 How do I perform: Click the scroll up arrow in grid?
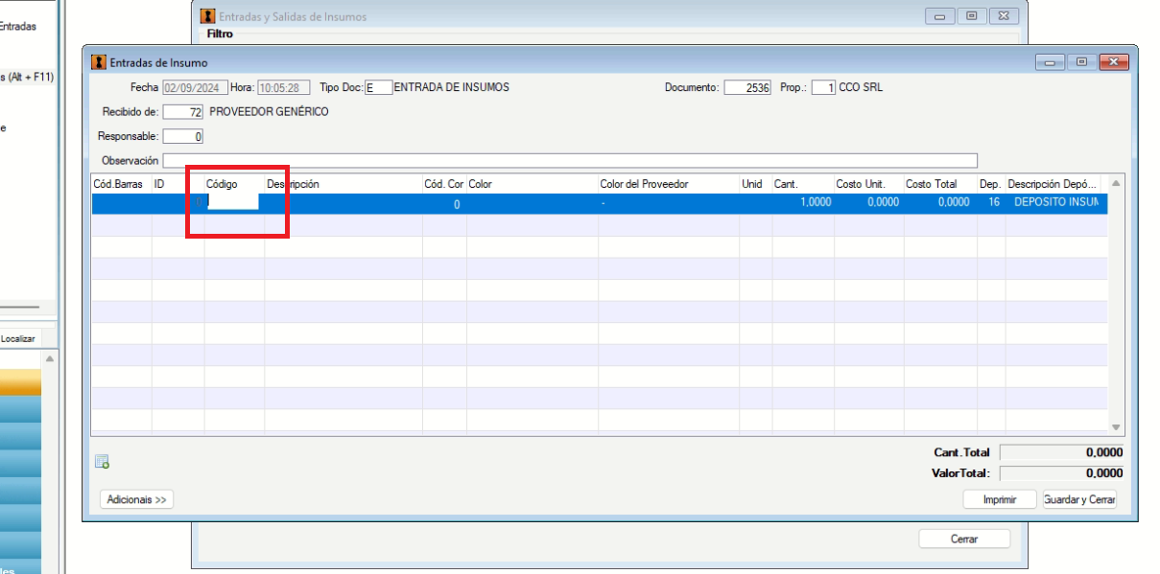(1116, 183)
